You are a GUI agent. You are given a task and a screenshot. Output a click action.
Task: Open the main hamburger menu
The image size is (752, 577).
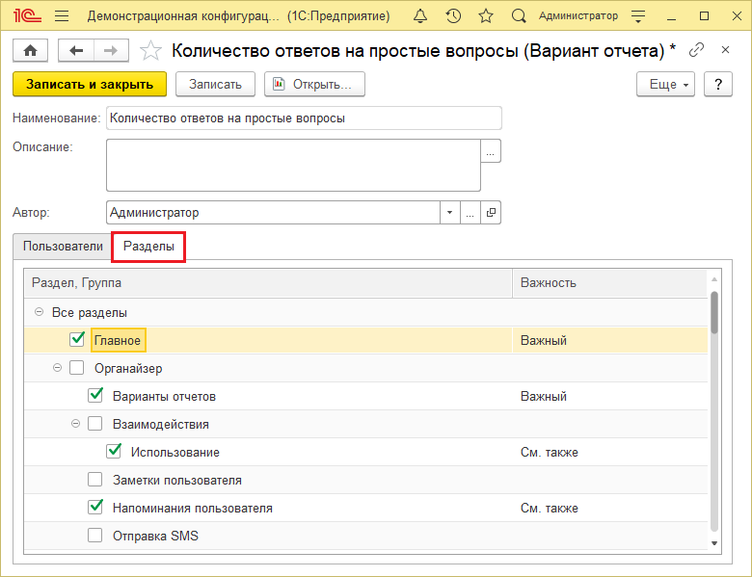point(62,15)
